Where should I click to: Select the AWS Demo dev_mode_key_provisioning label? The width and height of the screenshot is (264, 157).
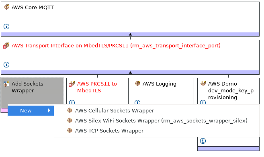pos(232,90)
